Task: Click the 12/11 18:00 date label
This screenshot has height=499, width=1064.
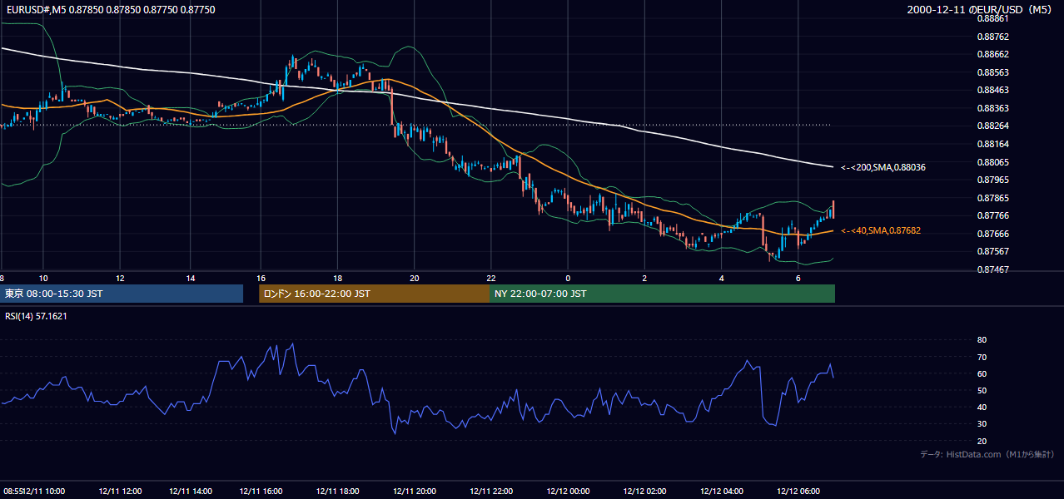Action: pos(337,491)
